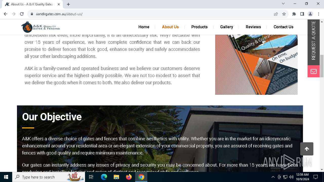The width and height of the screenshot is (324, 182).
Task: Open the Reviews menu item
Action: tap(253, 27)
